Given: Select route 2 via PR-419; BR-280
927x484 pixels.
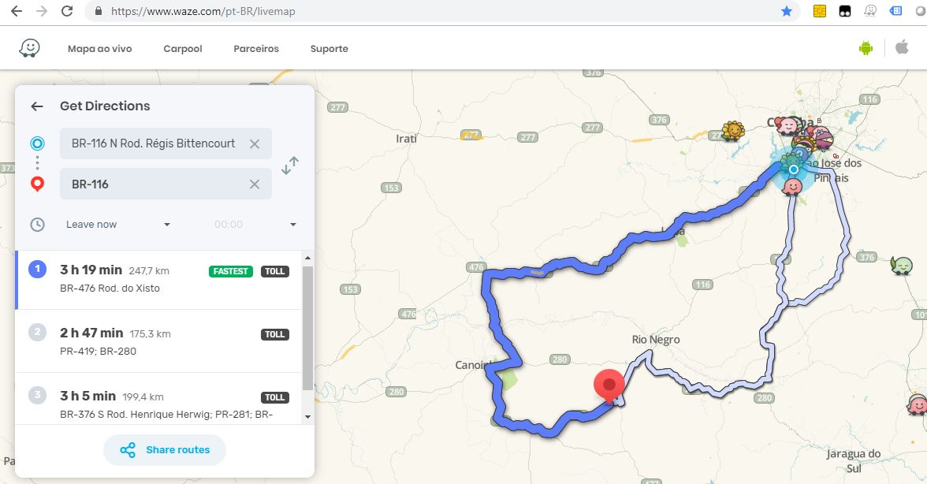Looking at the screenshot, I should [x=158, y=341].
